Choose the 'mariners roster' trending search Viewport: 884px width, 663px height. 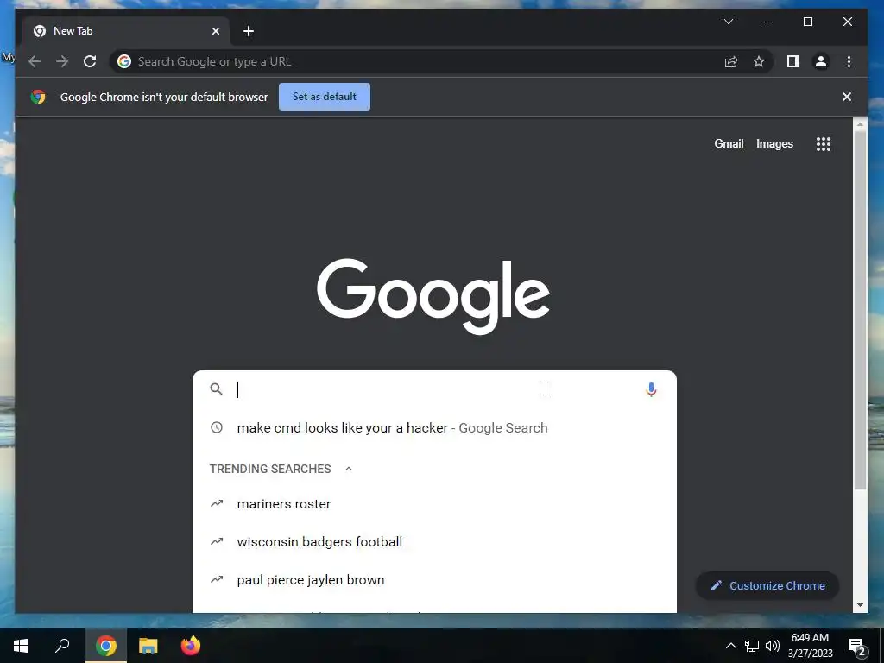pos(434,504)
